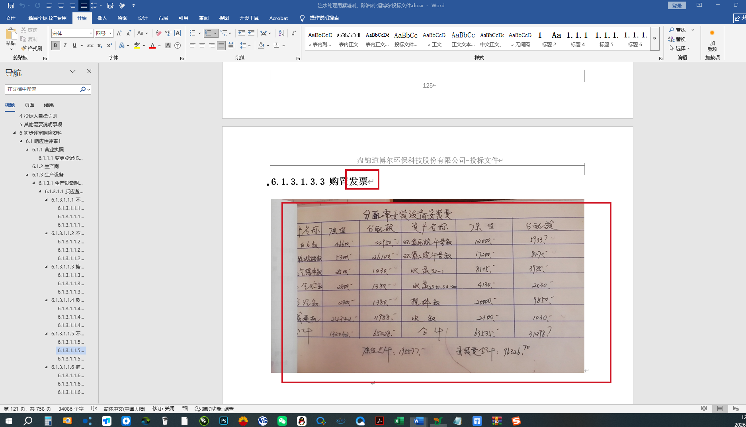
Task: Click the 登录 sign-in button
Action: (677, 5)
